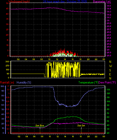
Task: Click the '30.1' barometer axis value
Action: (x=109, y=17)
